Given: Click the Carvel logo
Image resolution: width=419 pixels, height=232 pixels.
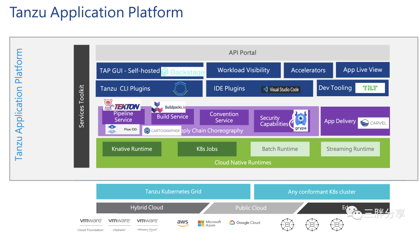Looking at the screenshot, I should pos(373,123).
